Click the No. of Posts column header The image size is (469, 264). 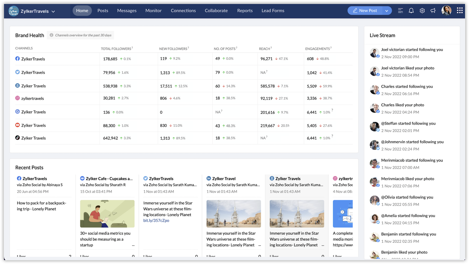[225, 48]
